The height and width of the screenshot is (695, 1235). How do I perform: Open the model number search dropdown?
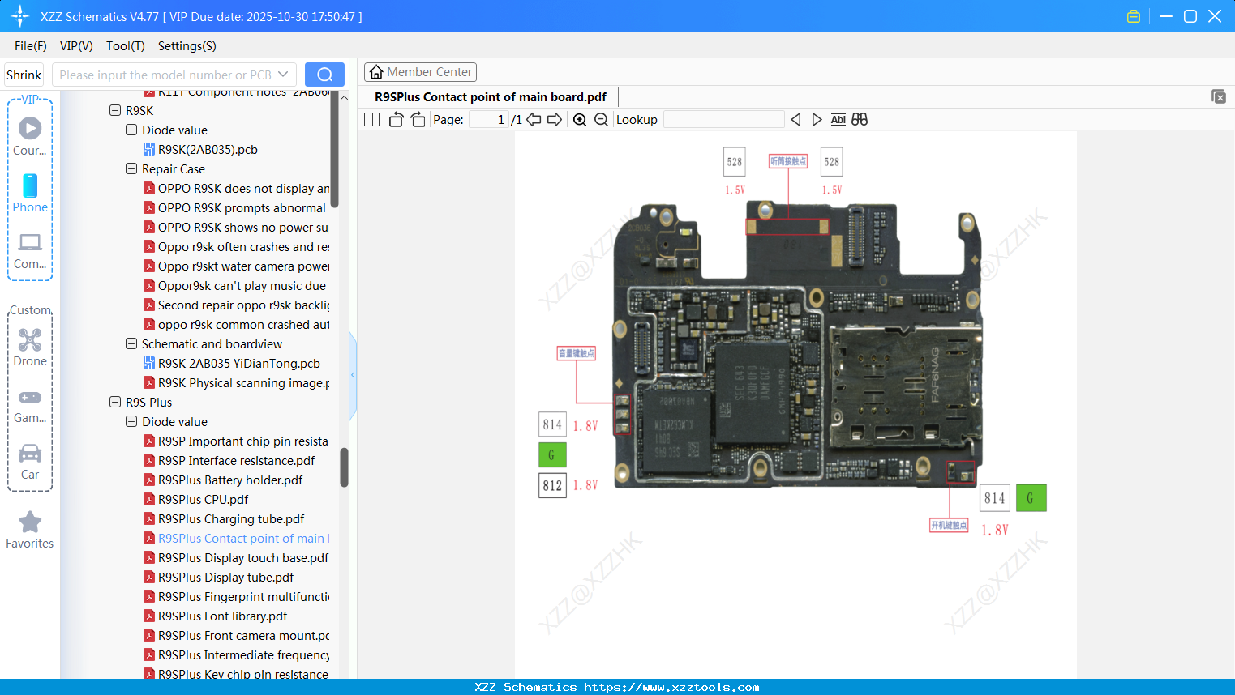(285, 74)
